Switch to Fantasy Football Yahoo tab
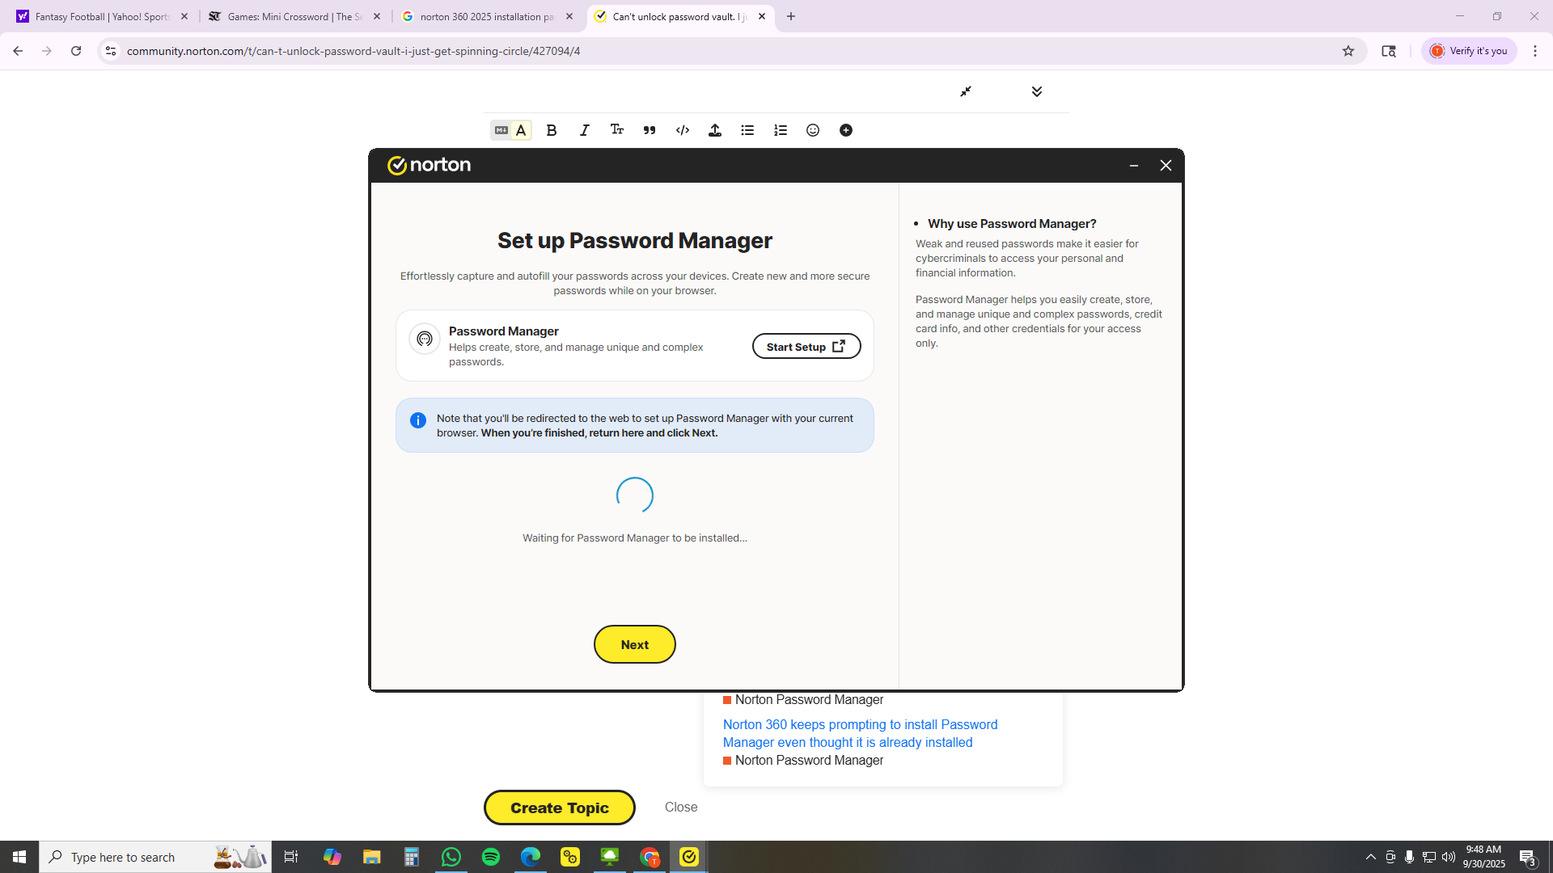Screen dimensions: 1553x873 coord(102,16)
